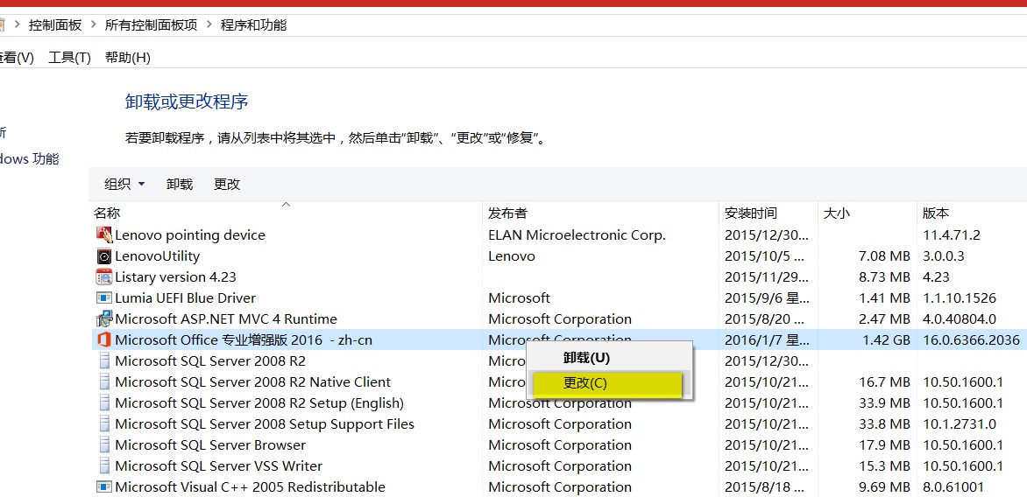The image size is (1027, 497).
Task: Click the Microsoft Office 2016 icon
Action: click(x=104, y=339)
